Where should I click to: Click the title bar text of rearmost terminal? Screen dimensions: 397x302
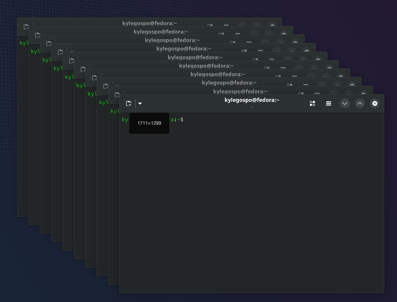point(149,23)
